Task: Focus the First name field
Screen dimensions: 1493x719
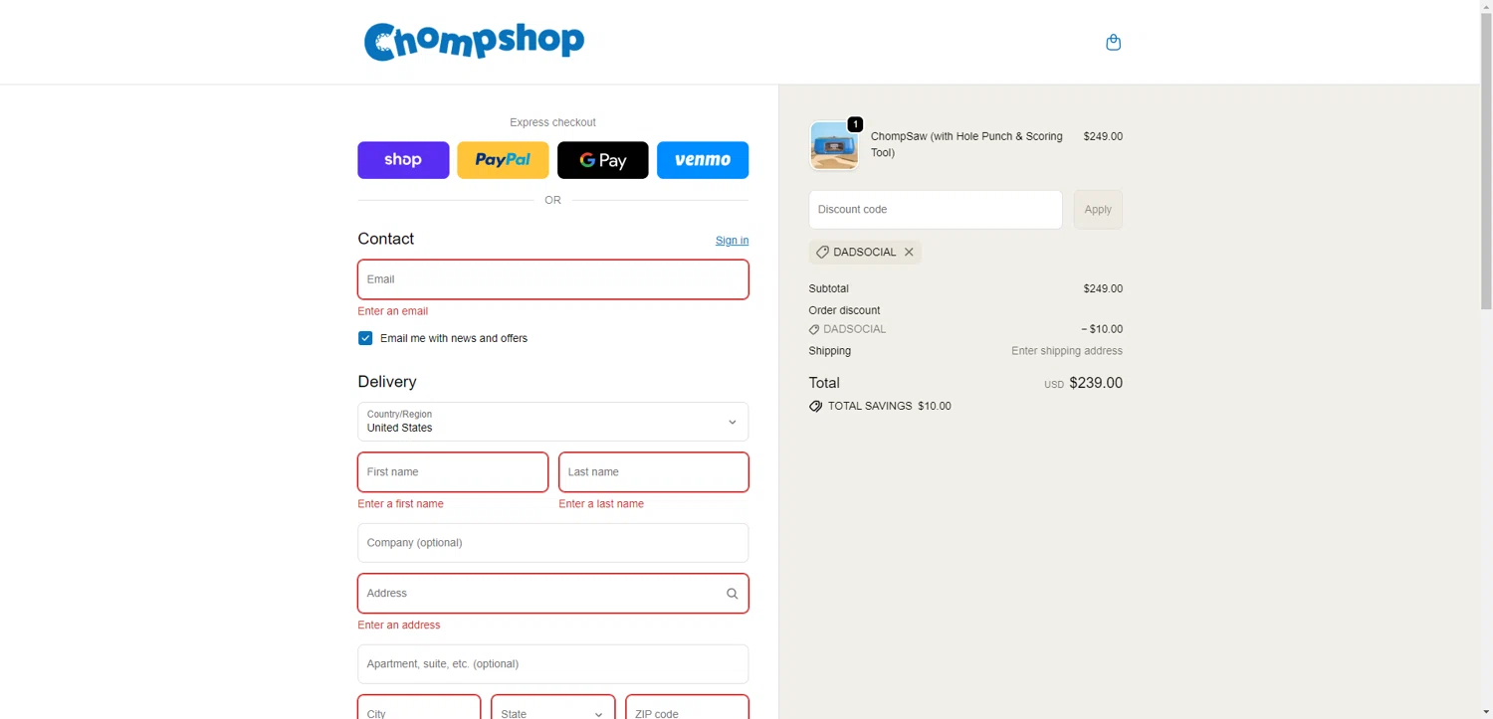Action: pyautogui.click(x=453, y=472)
